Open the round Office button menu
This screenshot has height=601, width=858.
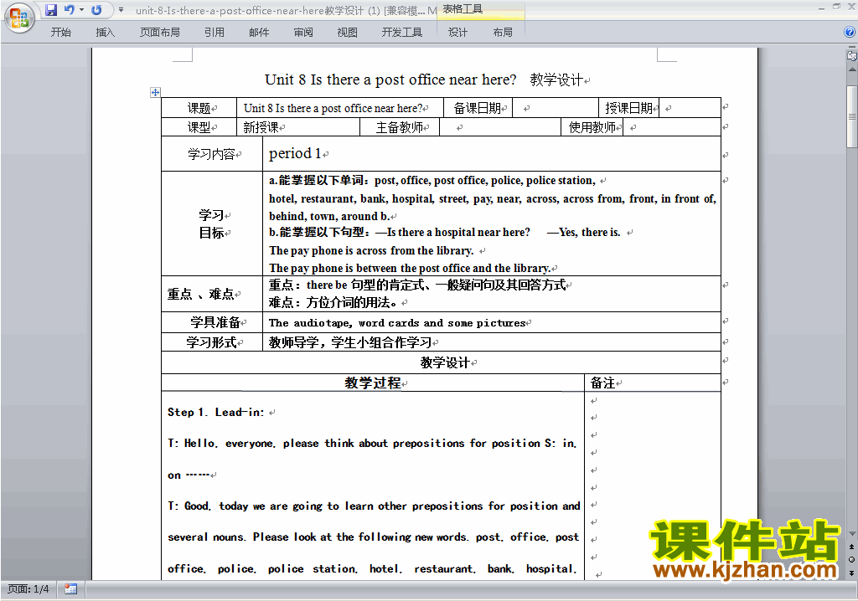pyautogui.click(x=19, y=18)
